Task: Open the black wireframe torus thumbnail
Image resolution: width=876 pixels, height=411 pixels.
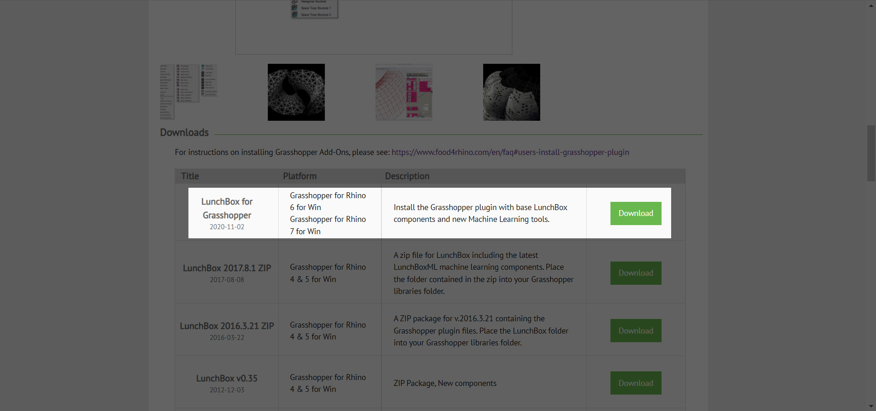Action: point(296,92)
